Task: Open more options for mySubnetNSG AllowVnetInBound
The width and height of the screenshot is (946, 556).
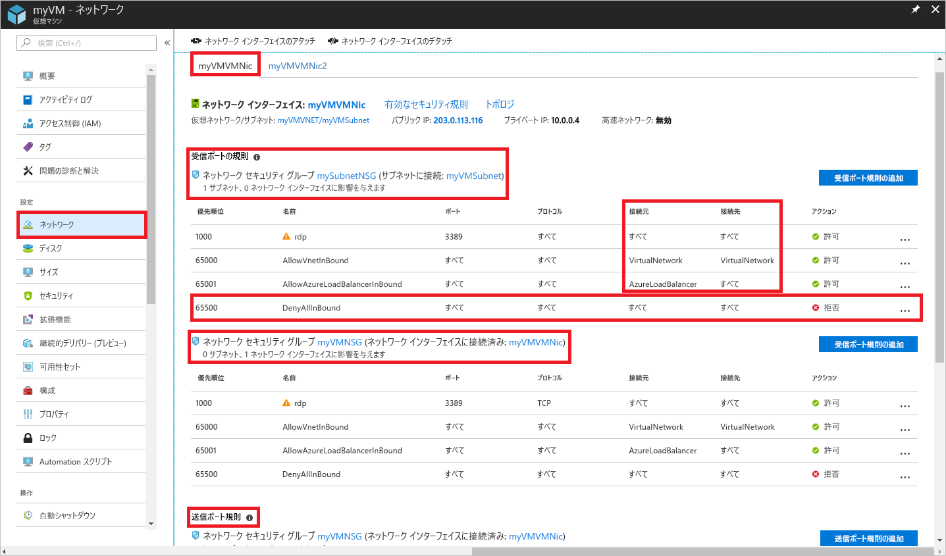Action: 905,263
